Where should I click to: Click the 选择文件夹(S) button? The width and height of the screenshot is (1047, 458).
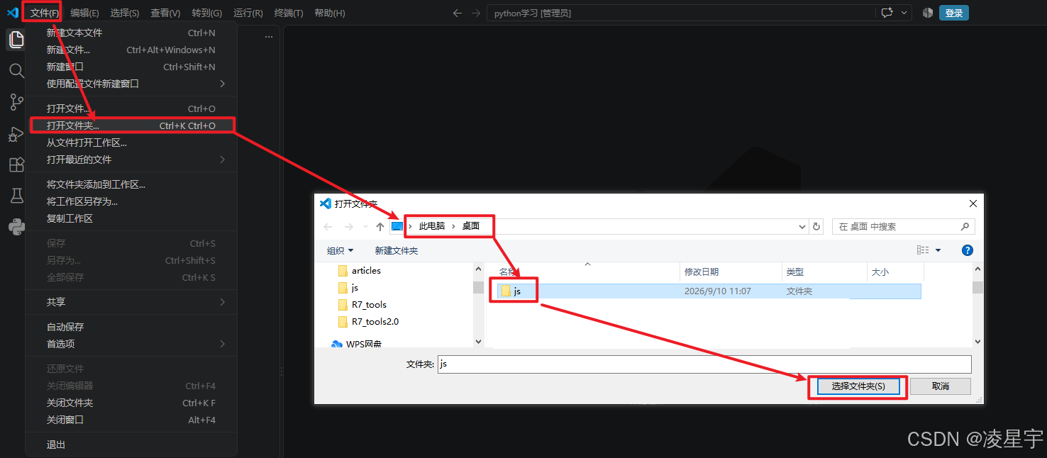click(858, 386)
